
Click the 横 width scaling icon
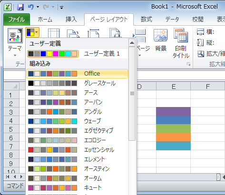(200, 32)
